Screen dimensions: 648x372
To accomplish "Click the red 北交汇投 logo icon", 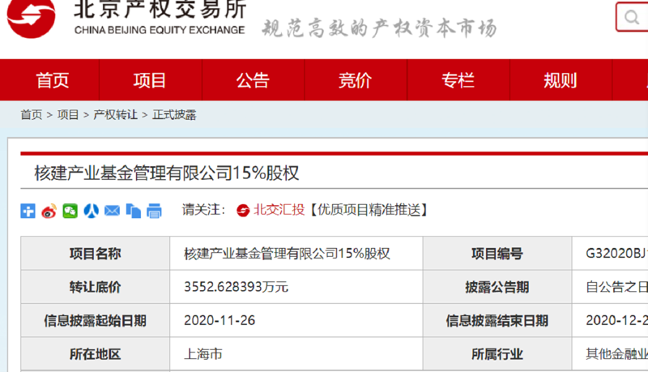I will 243,211.
